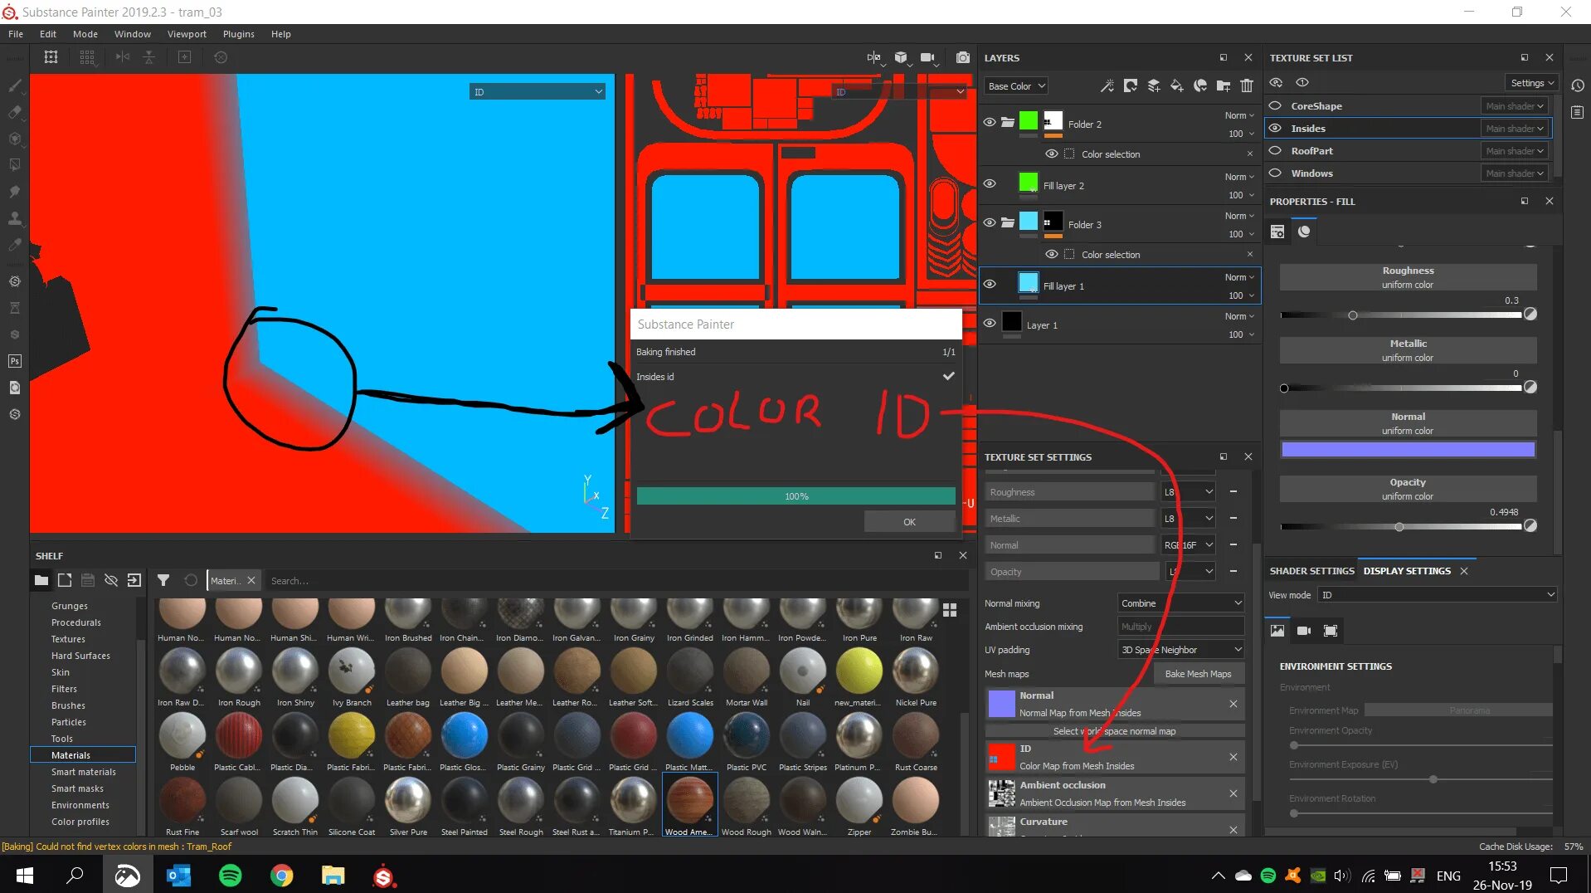
Task: Click the Add folder icon in Layers
Action: tap(1224, 85)
